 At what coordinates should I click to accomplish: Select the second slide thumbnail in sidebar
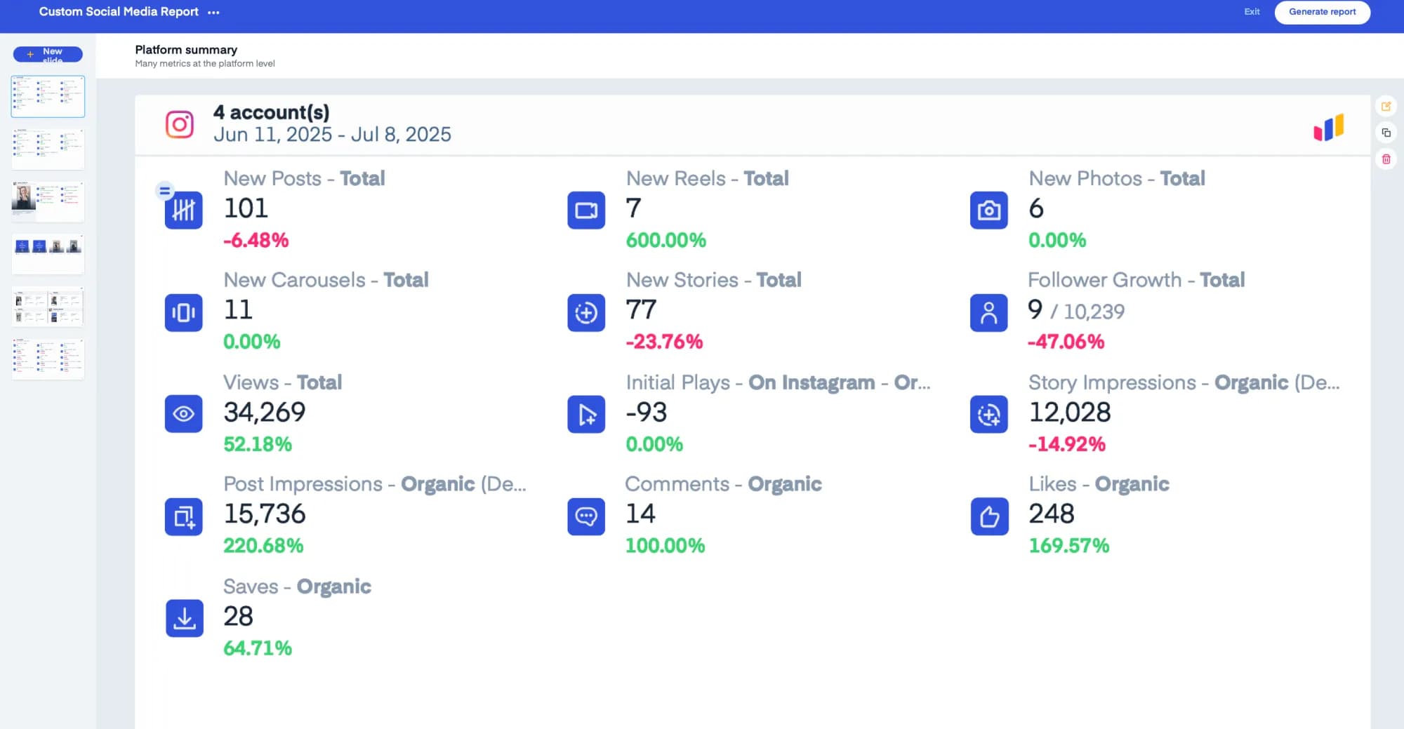pos(48,149)
